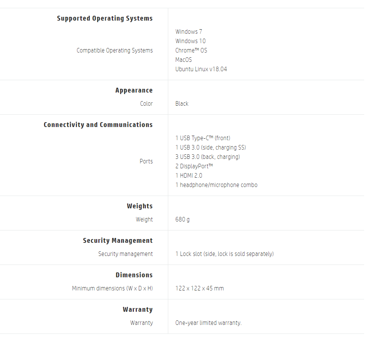Click the Security Management heading
This screenshot has width=375, height=338.
(118, 241)
